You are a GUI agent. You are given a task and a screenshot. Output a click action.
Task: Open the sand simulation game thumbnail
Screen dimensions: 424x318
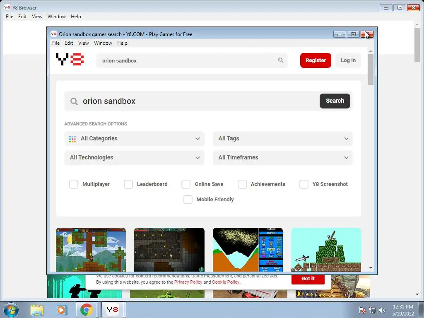point(248,250)
